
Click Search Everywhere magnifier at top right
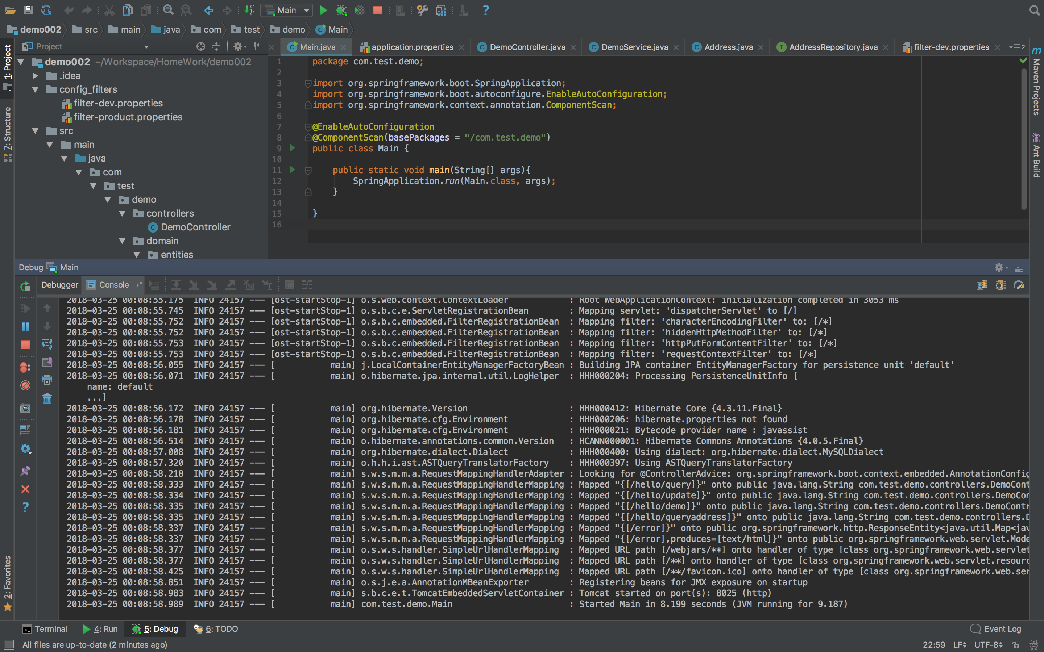[x=1035, y=11]
